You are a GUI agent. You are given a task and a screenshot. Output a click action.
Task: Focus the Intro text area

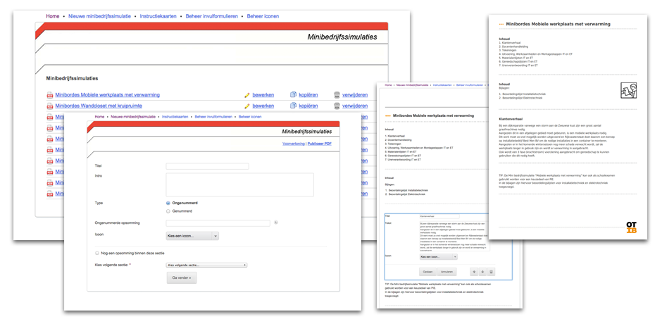coord(240,185)
